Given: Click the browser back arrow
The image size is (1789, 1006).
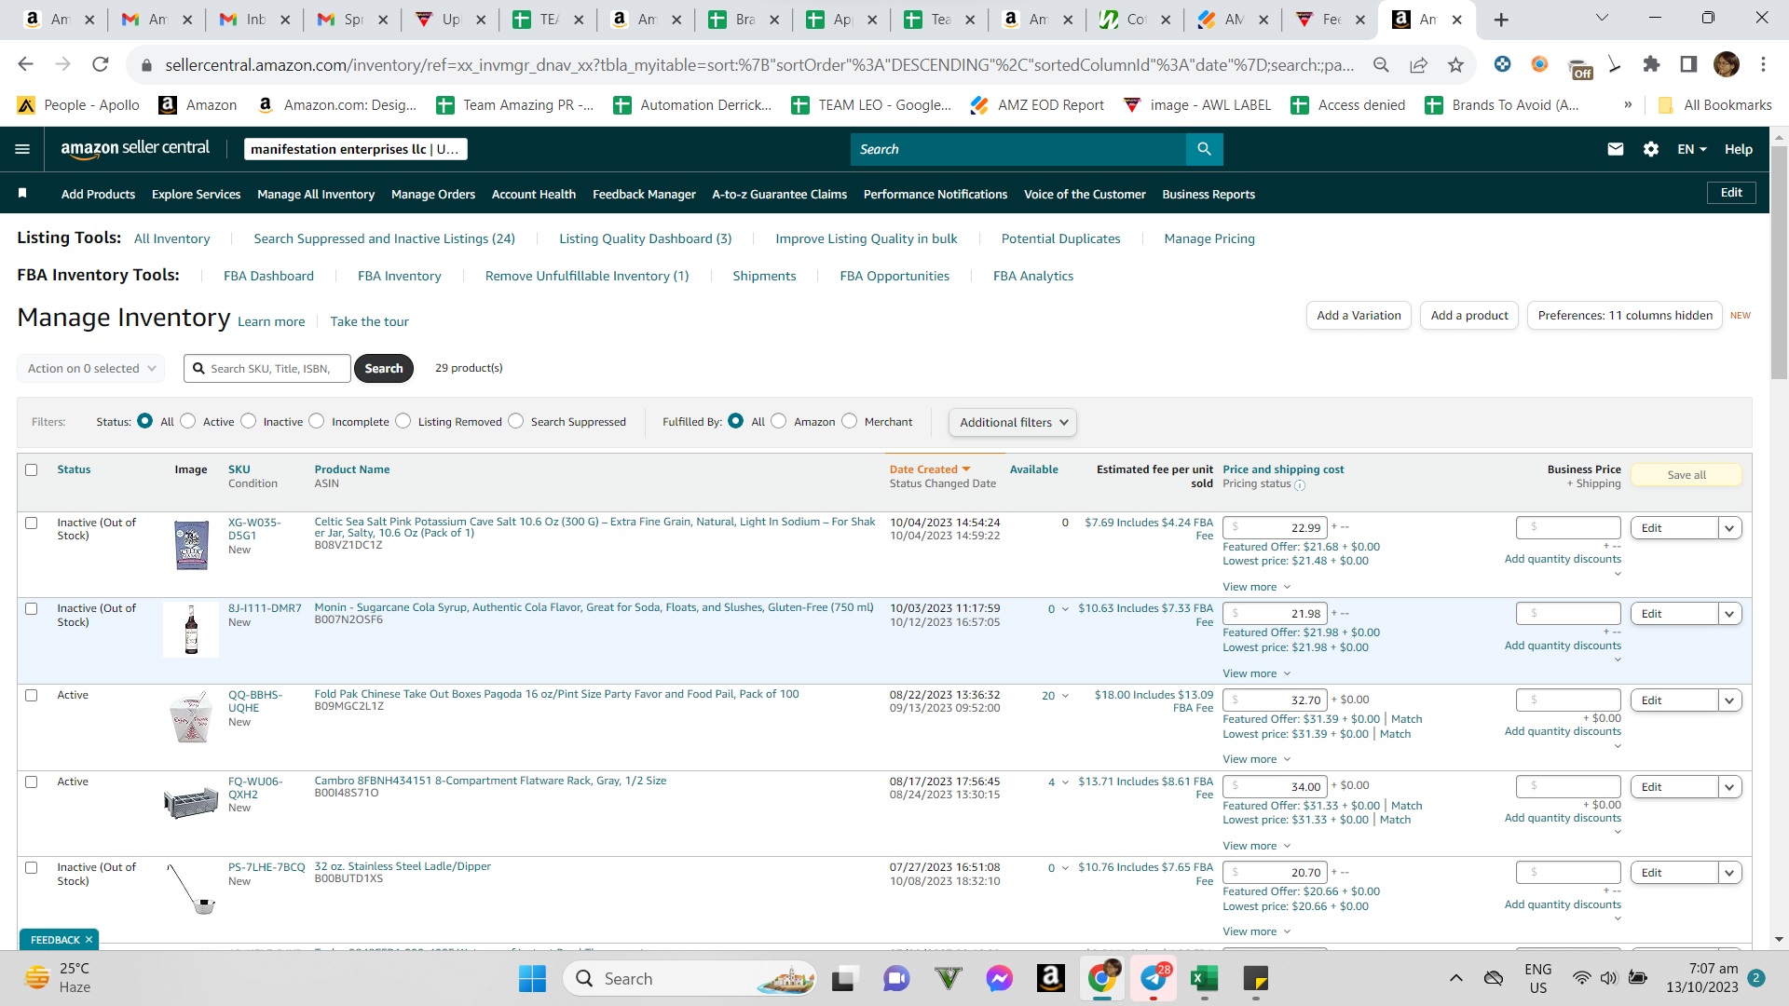Looking at the screenshot, I should pyautogui.click(x=25, y=64).
